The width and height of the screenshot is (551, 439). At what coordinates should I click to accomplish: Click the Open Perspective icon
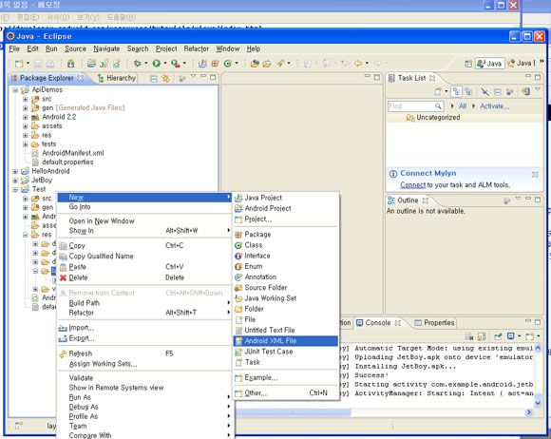coord(468,64)
